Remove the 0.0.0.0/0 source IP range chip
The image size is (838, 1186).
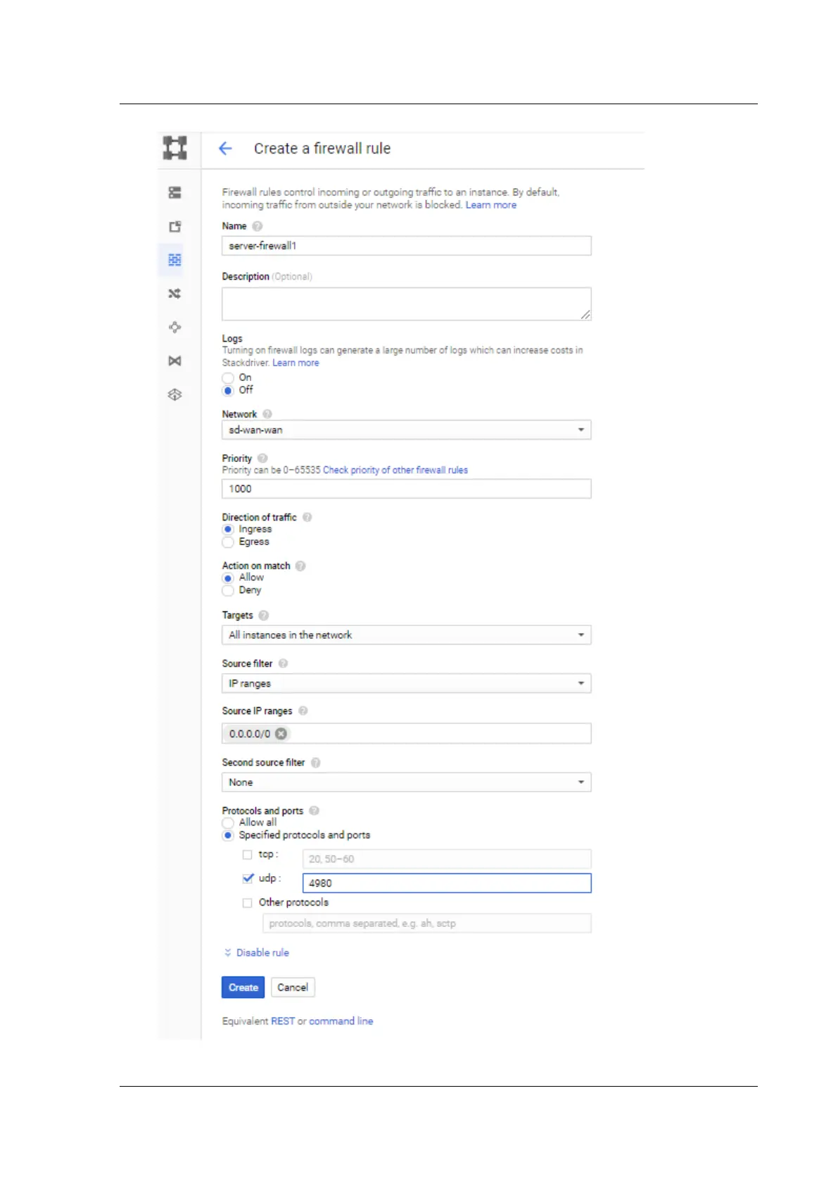(x=281, y=734)
